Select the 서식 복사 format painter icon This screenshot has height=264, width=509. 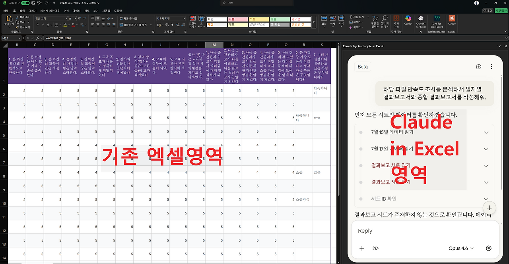point(17,27)
